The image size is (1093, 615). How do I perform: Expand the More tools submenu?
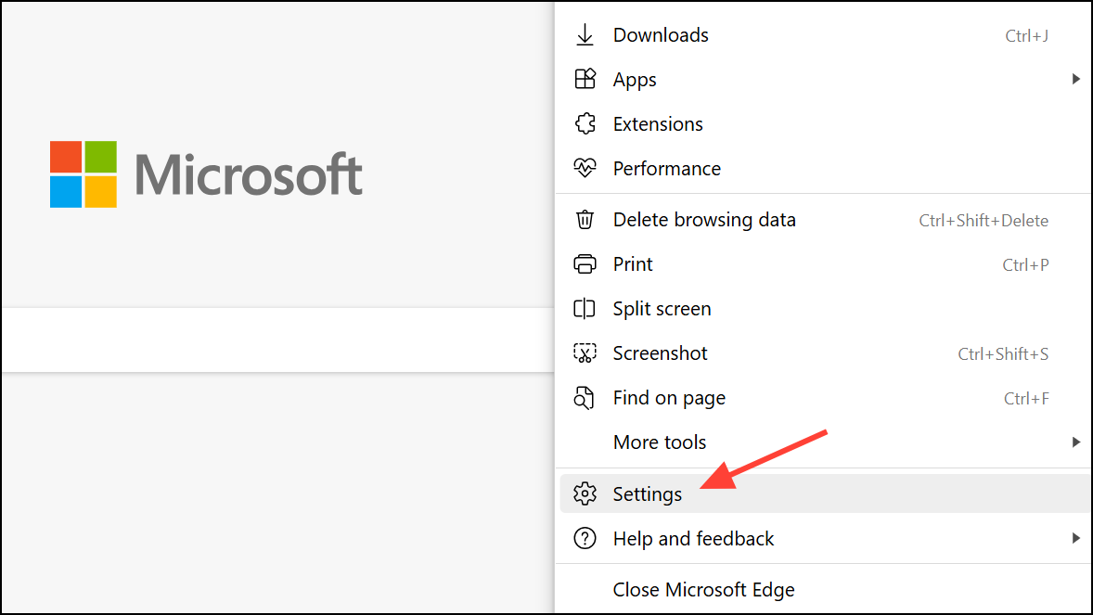1076,442
